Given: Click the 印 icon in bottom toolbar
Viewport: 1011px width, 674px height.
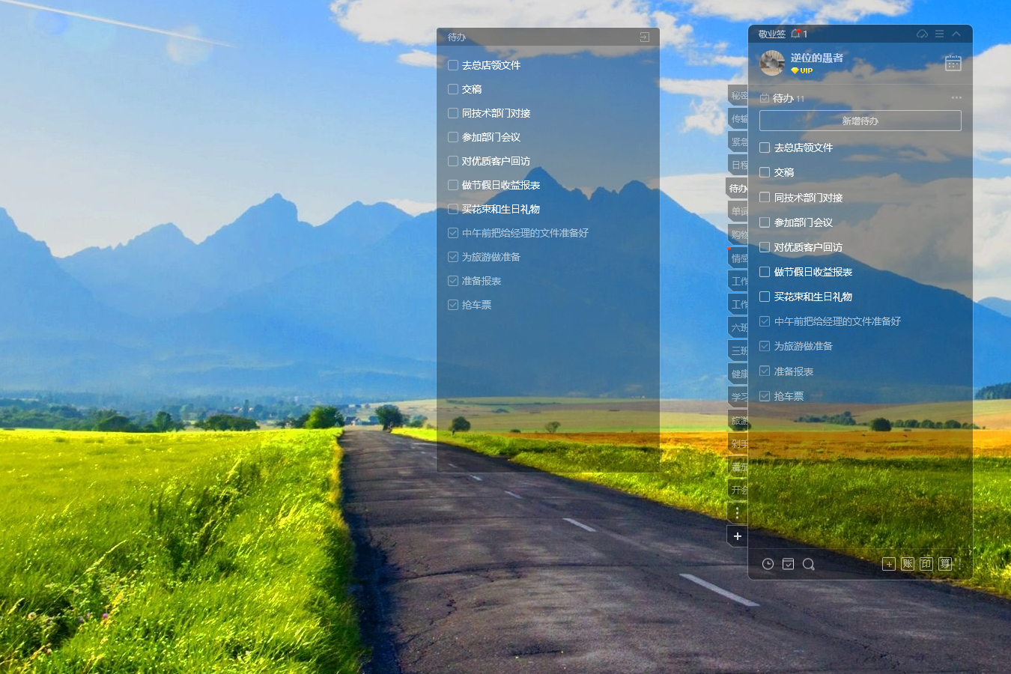Looking at the screenshot, I should pyautogui.click(x=926, y=564).
